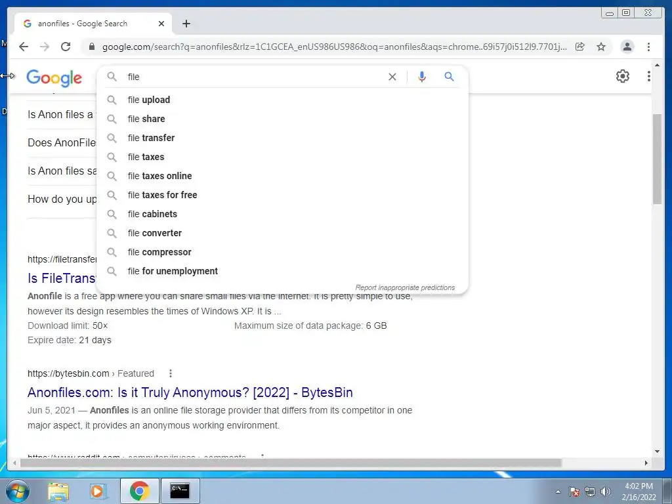Image resolution: width=672 pixels, height=504 pixels.
Task: Choose the 'file share' suggestion
Action: (x=282, y=119)
